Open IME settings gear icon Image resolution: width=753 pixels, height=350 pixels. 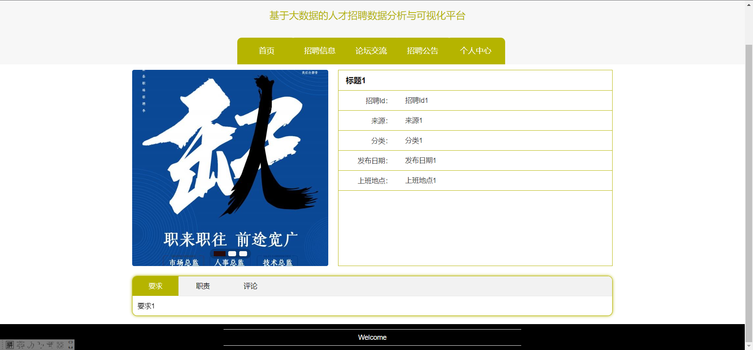[60, 345]
